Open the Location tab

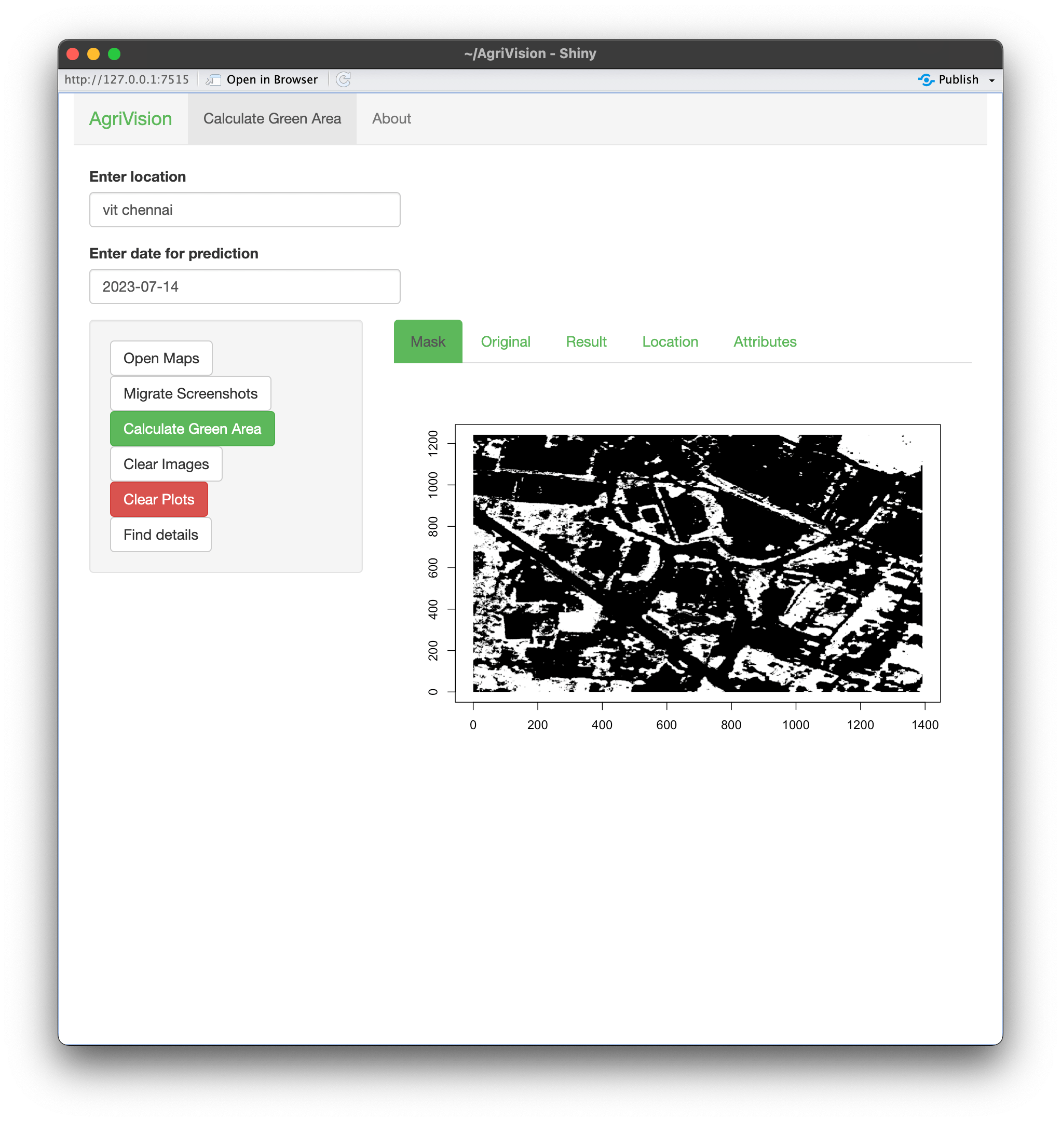pyautogui.click(x=670, y=341)
